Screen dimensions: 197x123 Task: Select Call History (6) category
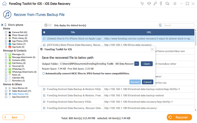pos(19,63)
